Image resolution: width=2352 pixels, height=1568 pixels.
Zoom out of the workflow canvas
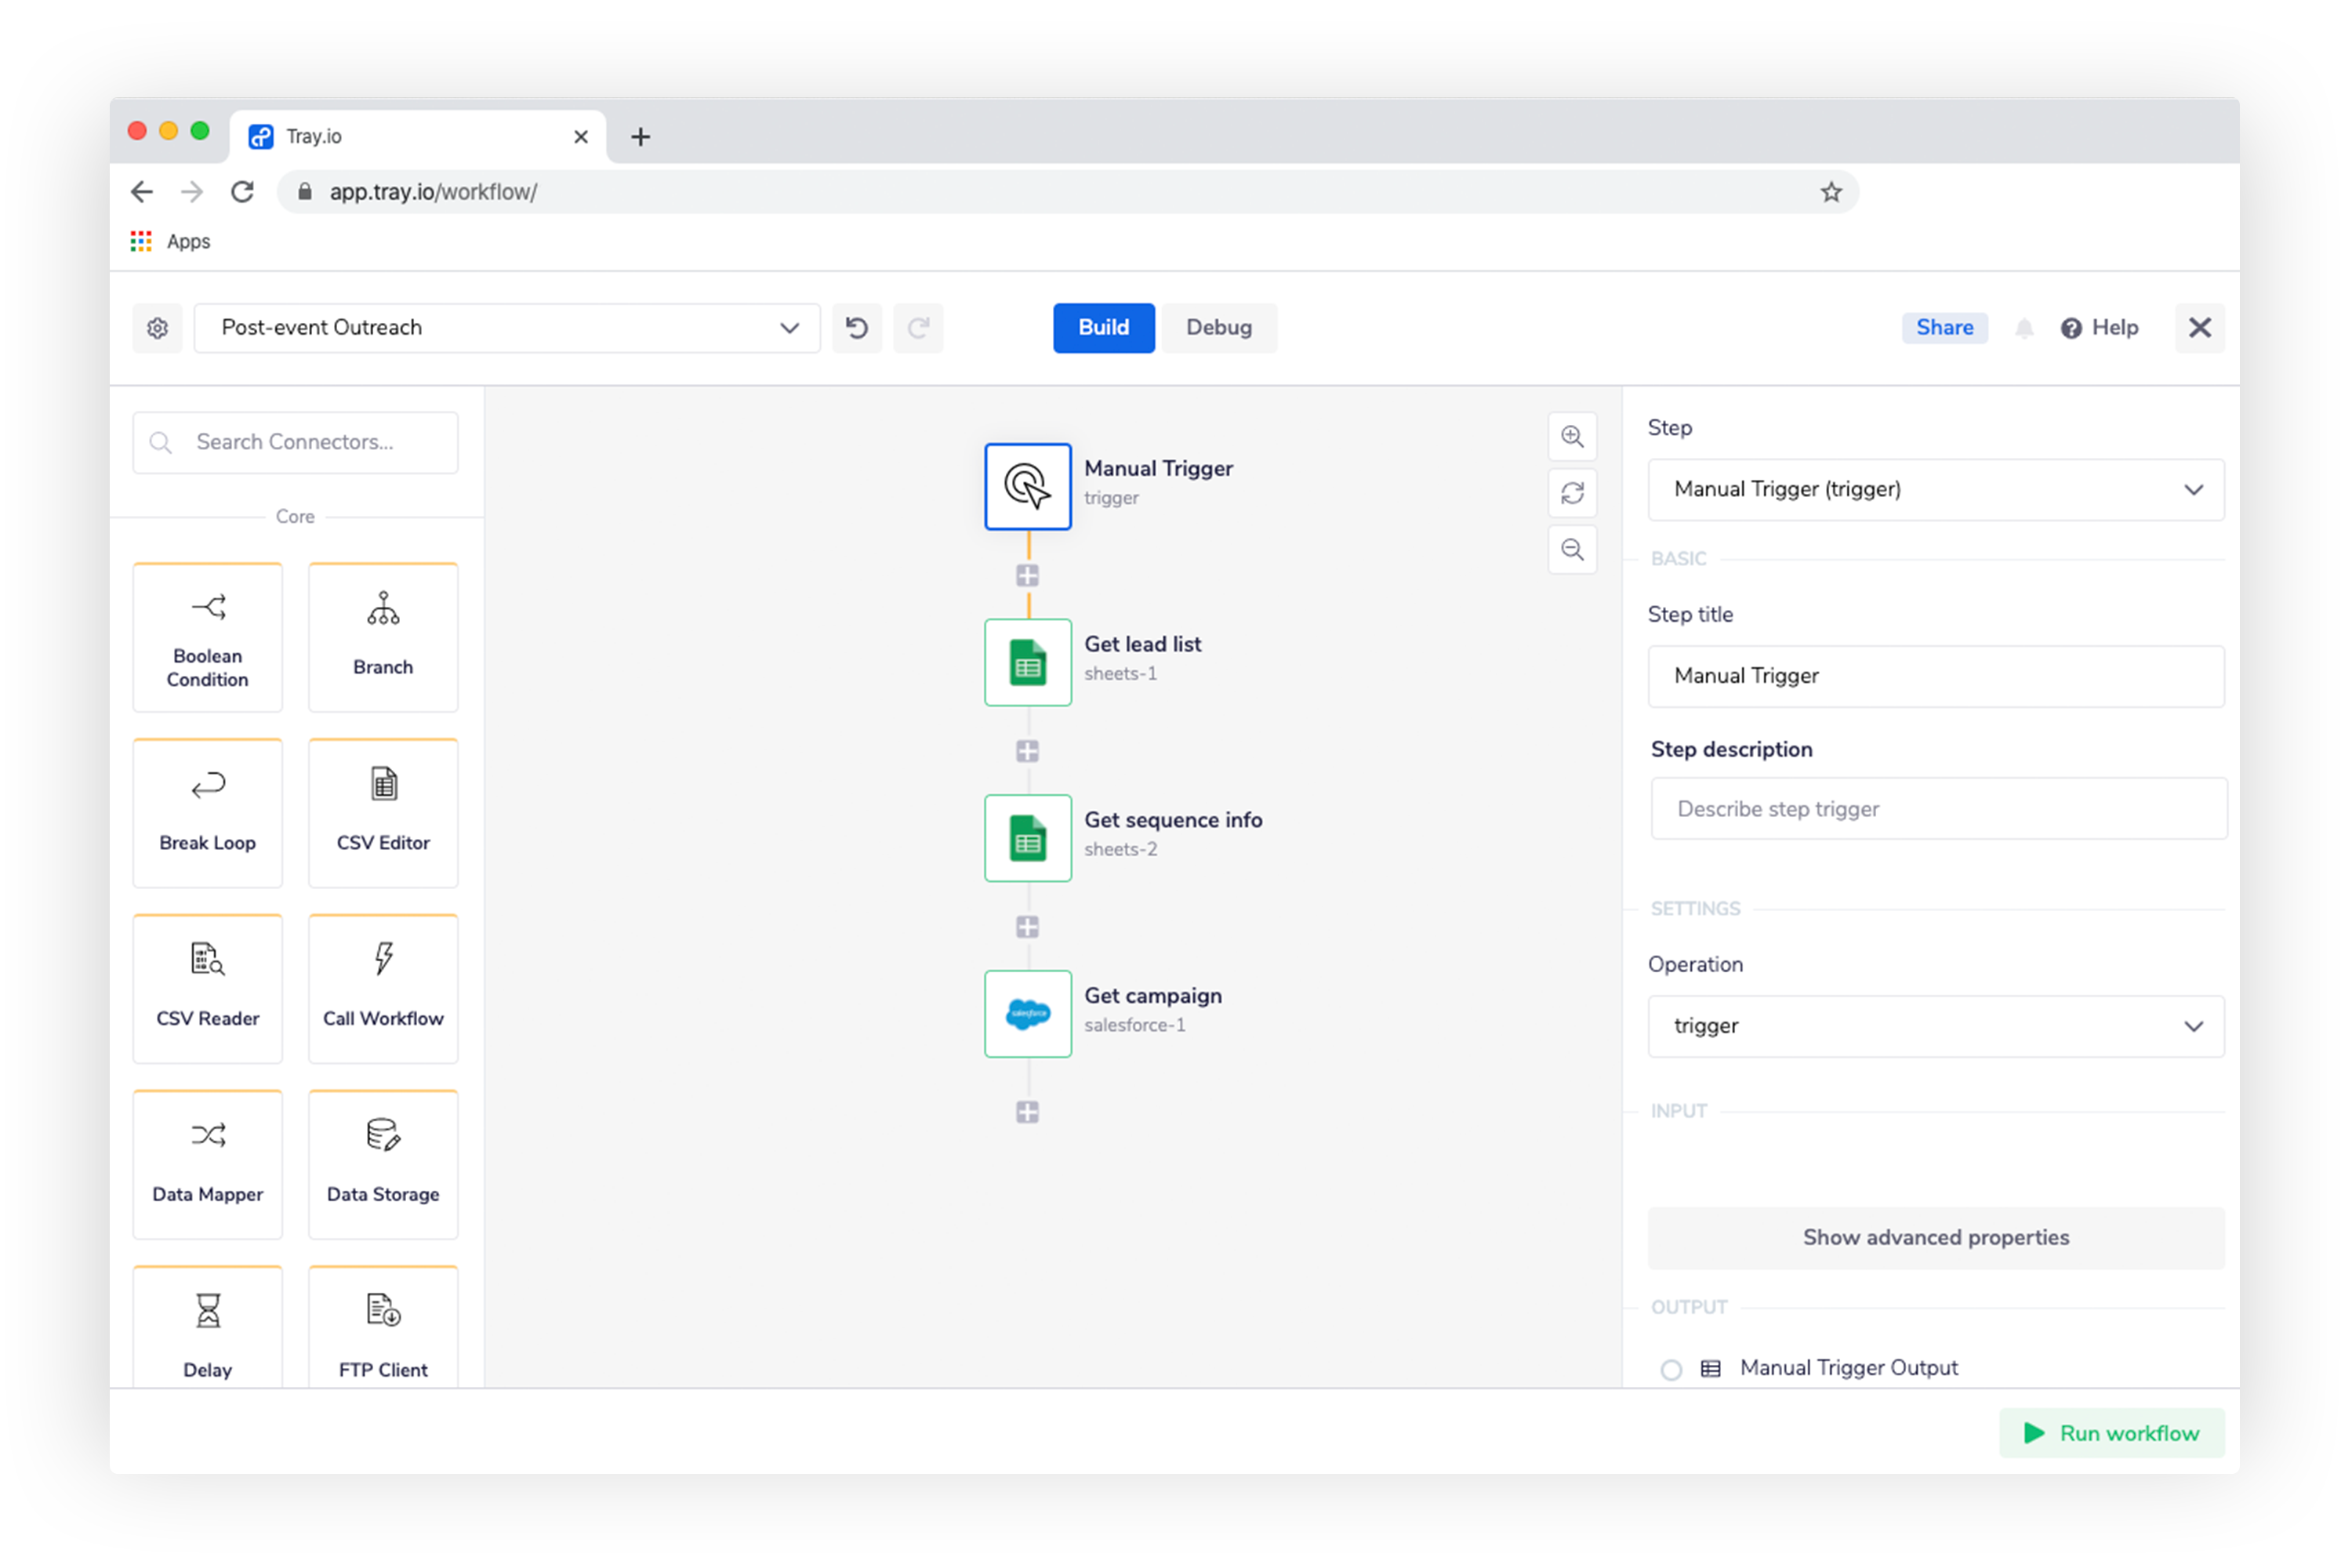click(1572, 550)
